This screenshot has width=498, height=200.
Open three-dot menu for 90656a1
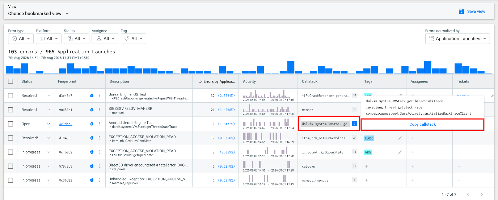coord(99,110)
